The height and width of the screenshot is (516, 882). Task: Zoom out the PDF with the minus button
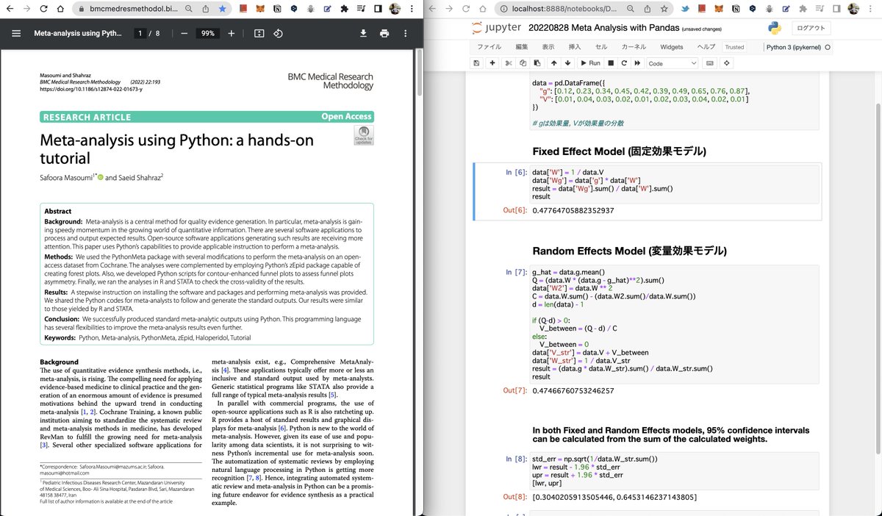(x=184, y=34)
